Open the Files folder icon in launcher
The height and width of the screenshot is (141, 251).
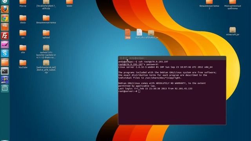point(5,62)
